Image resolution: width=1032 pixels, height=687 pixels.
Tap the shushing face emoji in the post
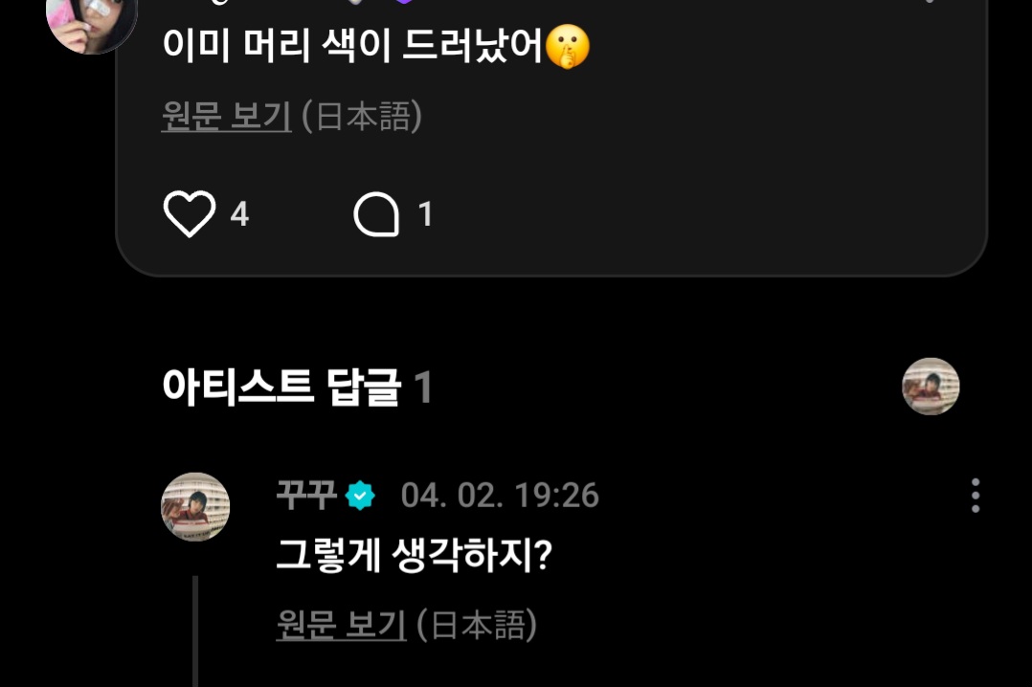(568, 47)
